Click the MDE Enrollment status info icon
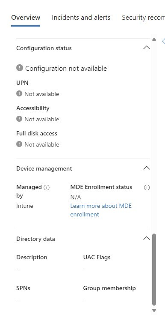This screenshot has width=165, height=315. pyautogui.click(x=147, y=187)
